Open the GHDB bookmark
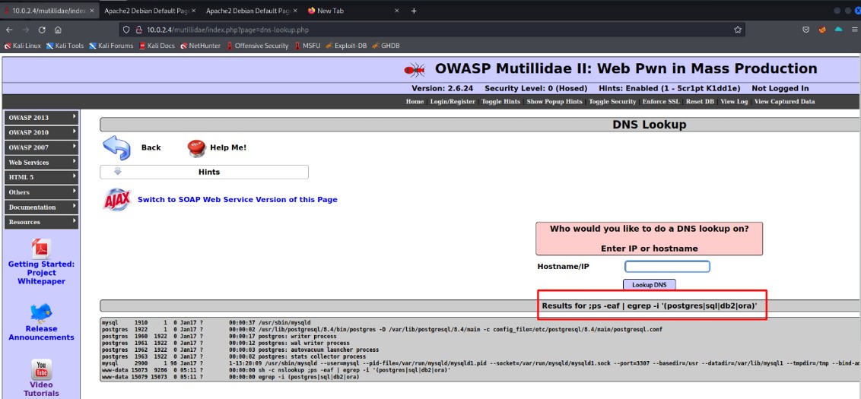 pos(386,46)
